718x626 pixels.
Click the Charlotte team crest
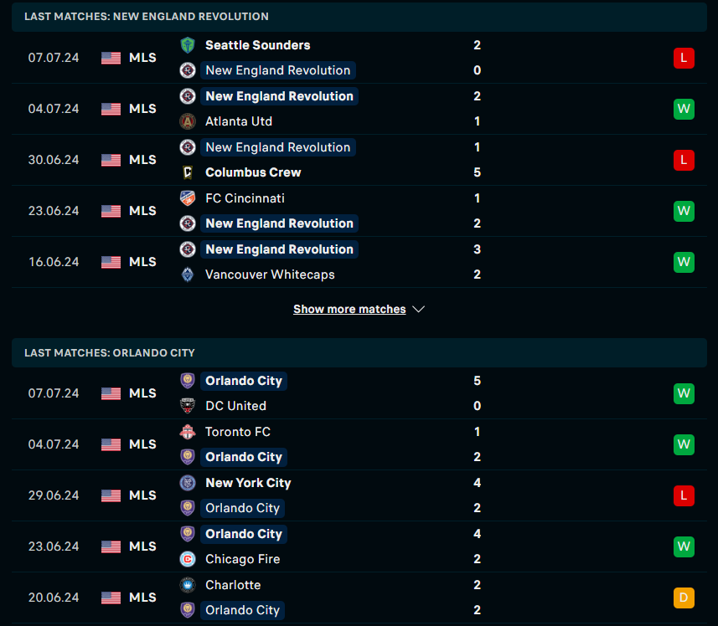click(188, 585)
